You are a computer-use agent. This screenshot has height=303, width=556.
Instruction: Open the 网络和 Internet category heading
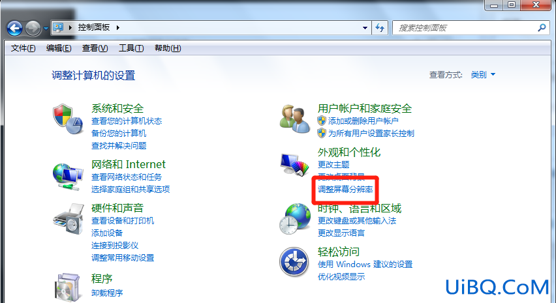click(129, 164)
